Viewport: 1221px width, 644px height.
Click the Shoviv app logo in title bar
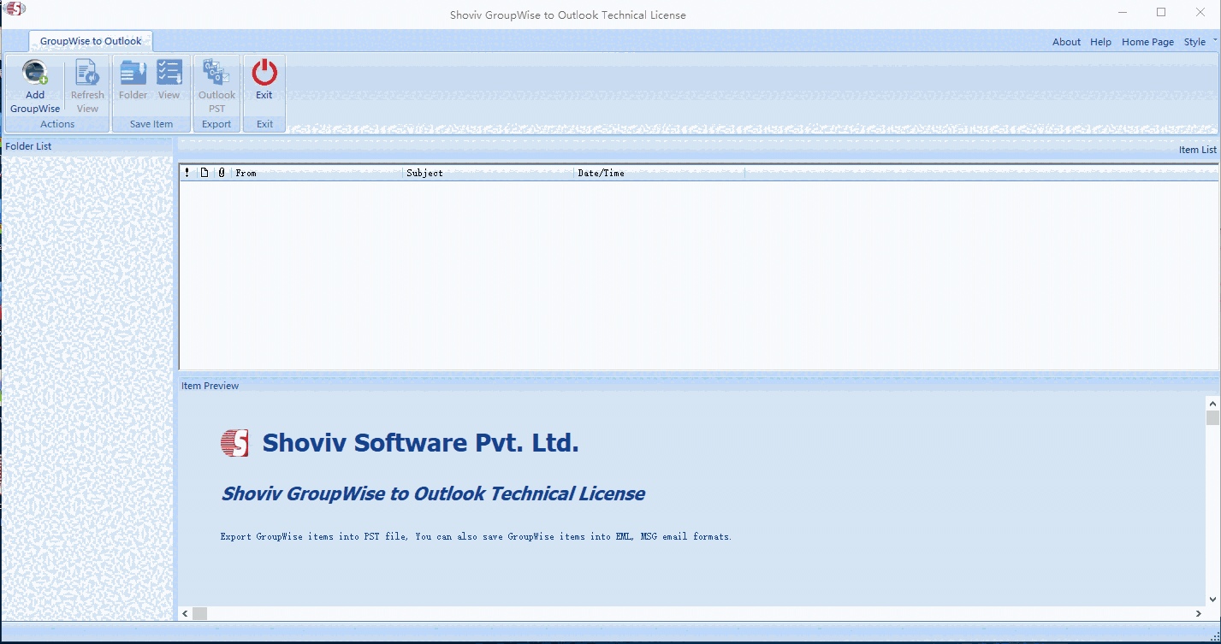click(15, 10)
